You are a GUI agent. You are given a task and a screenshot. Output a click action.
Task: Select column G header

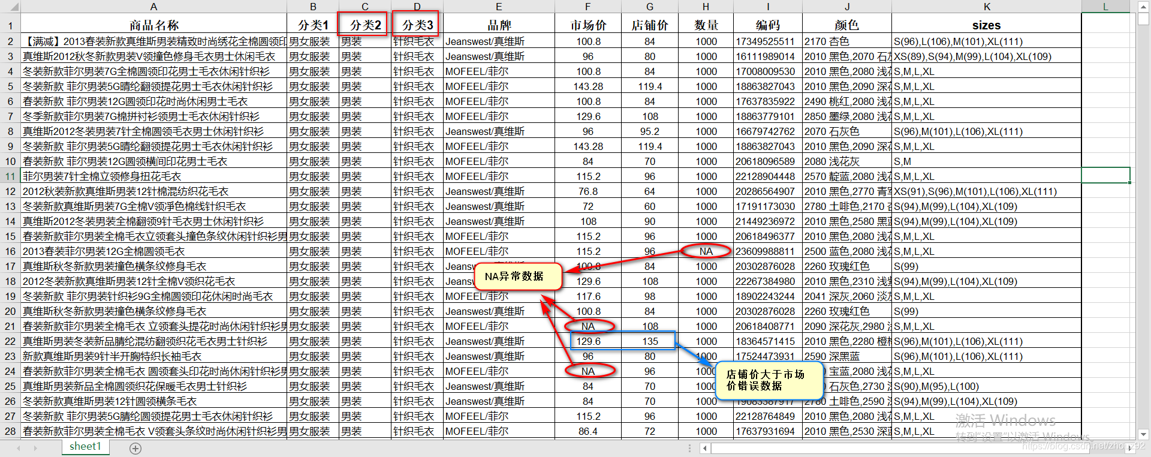(x=650, y=7)
